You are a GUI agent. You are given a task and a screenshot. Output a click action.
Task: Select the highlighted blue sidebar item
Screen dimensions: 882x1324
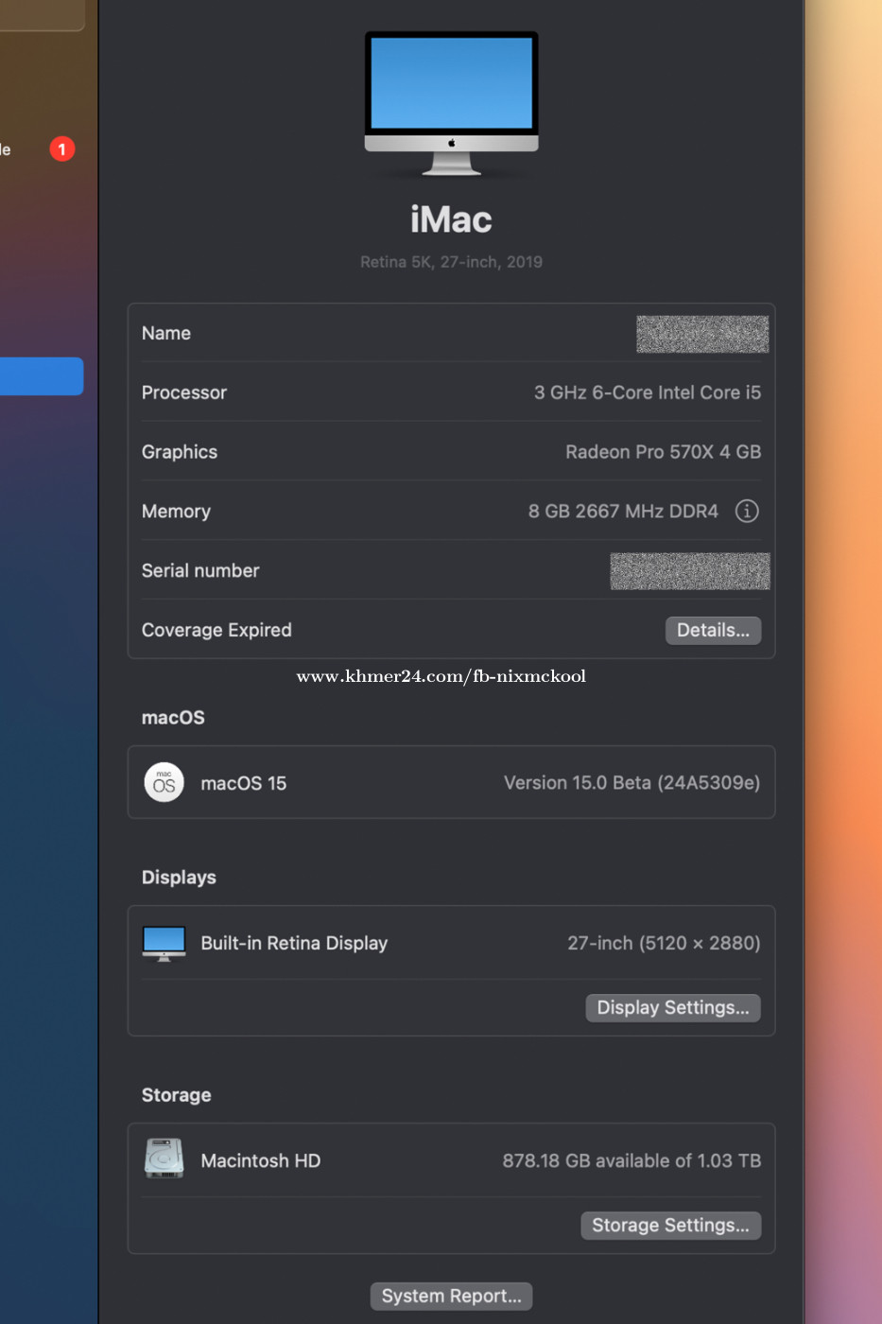coord(42,376)
